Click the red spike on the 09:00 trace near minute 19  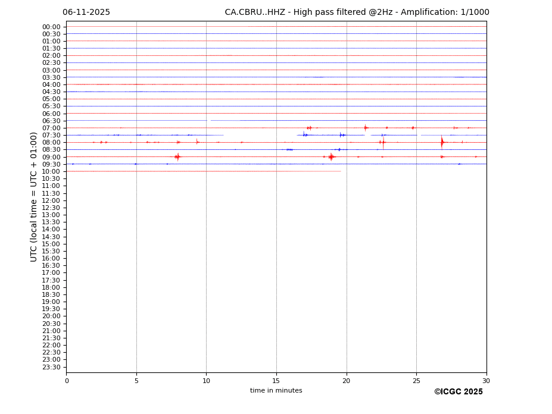[331, 157]
